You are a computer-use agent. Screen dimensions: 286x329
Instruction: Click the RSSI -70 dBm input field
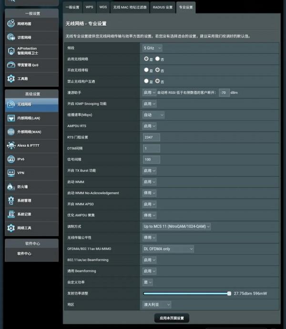(224, 92)
